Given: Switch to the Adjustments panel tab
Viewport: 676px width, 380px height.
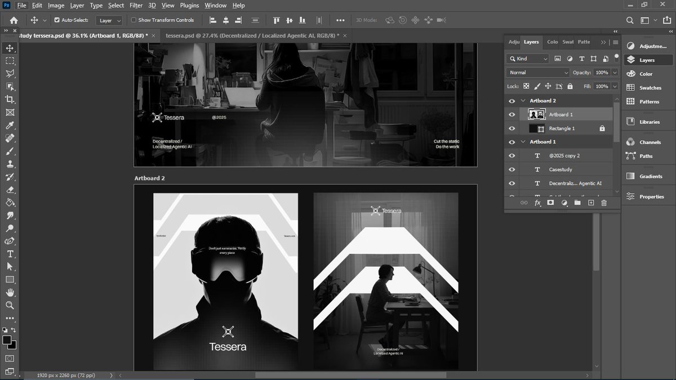Looking at the screenshot, I should 514,42.
